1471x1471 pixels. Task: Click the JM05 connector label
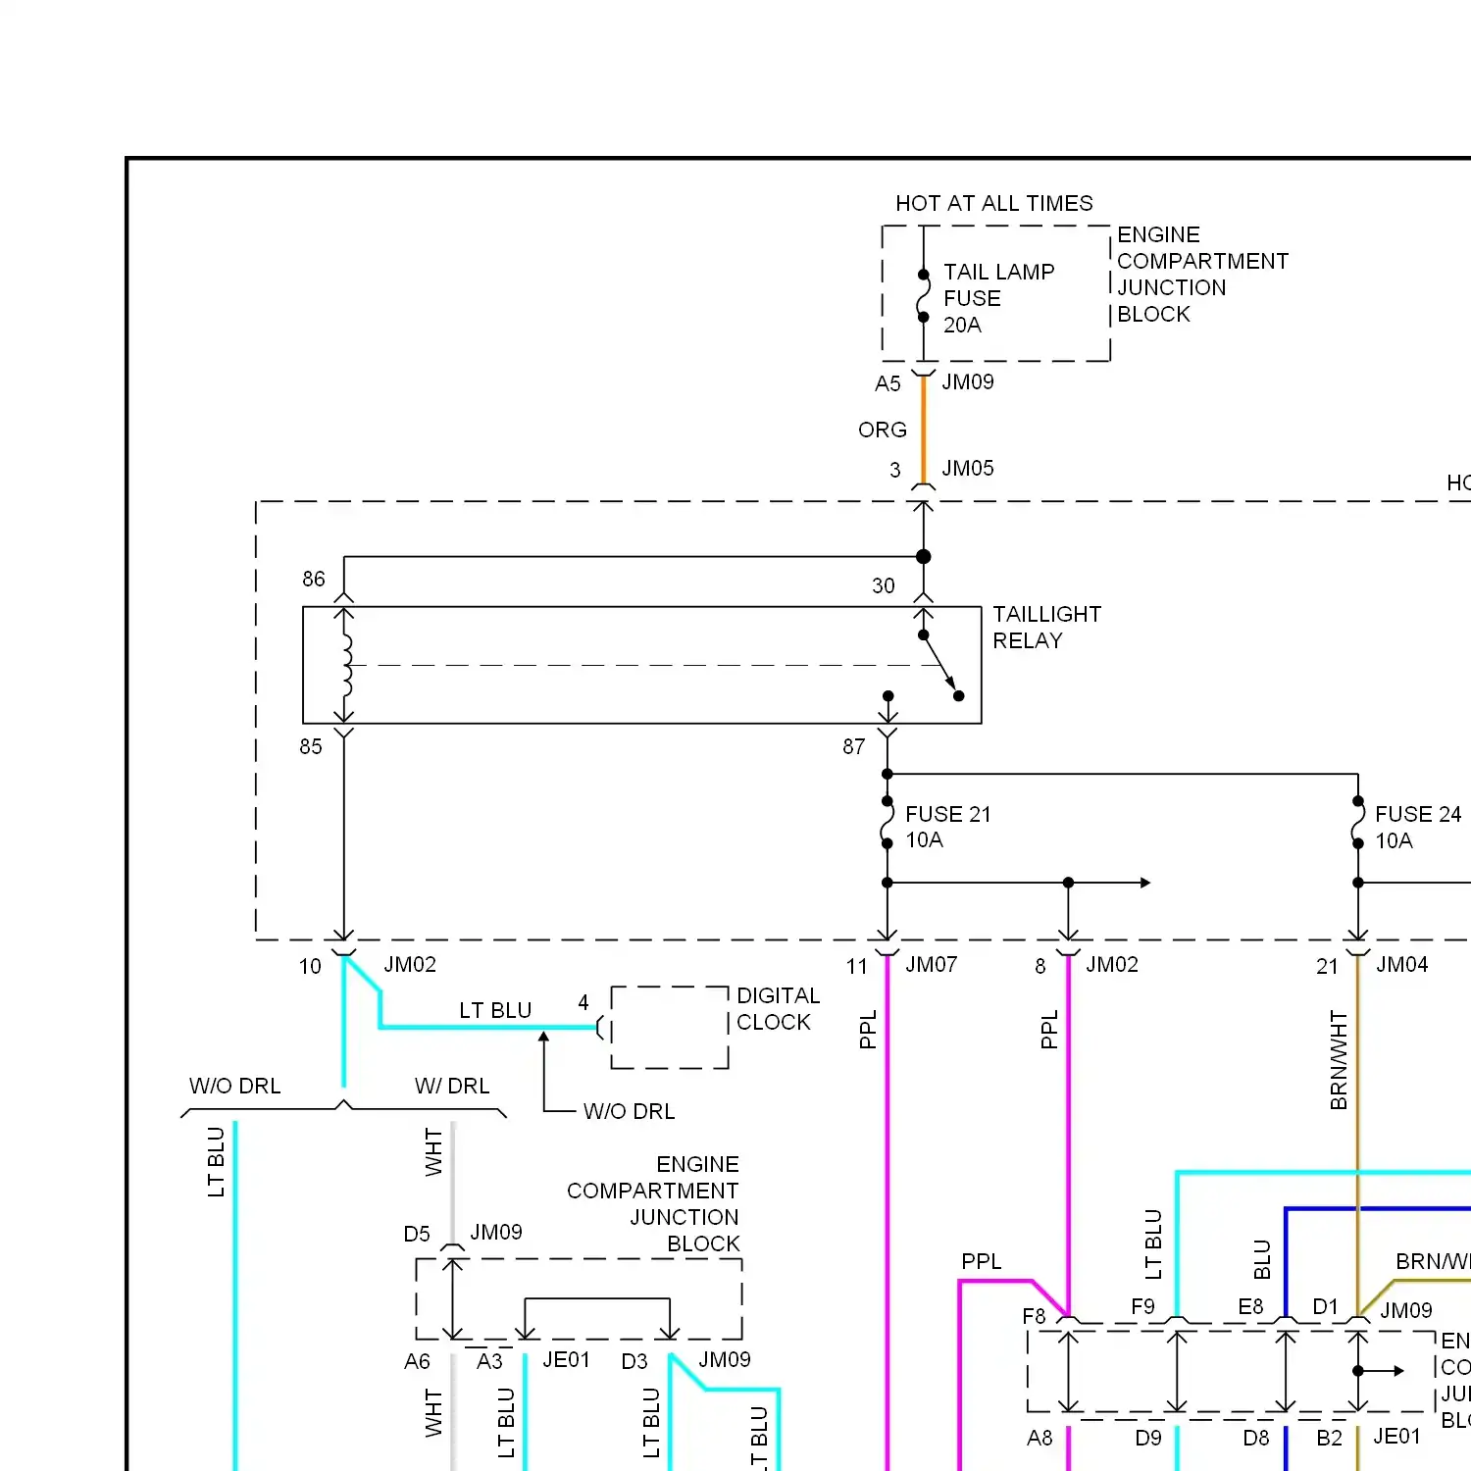click(968, 469)
